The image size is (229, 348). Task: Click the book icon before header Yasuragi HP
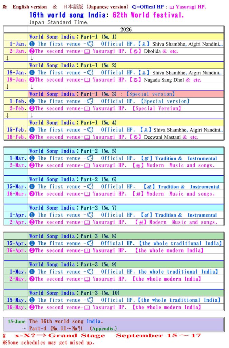coord(172,7)
